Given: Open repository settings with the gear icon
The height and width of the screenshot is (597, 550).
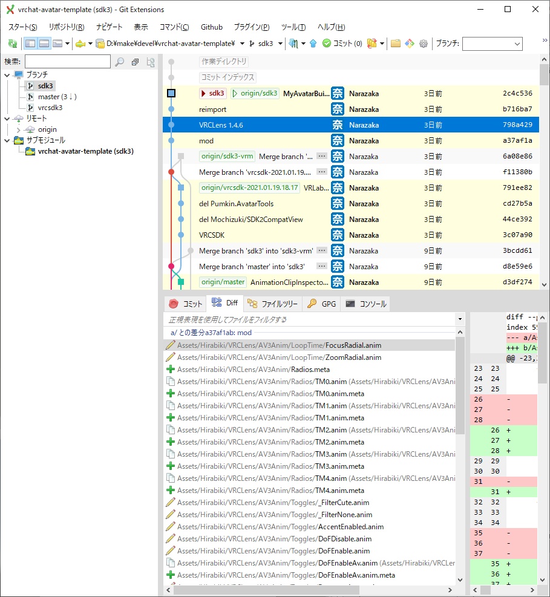Looking at the screenshot, I should (x=423, y=44).
